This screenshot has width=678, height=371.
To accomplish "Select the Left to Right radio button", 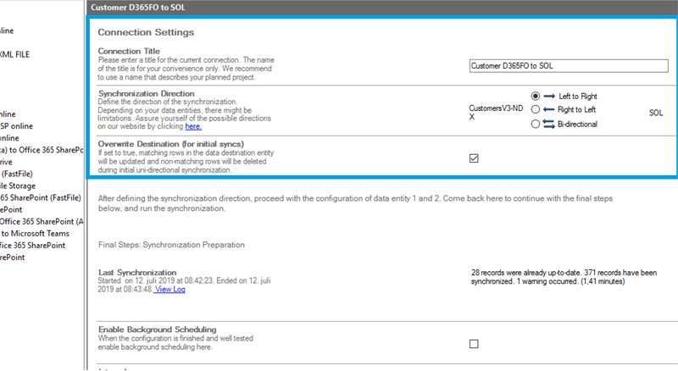I will pos(536,97).
